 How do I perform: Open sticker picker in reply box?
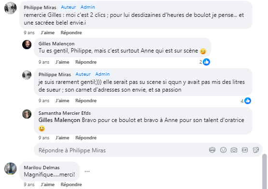pos(256,150)
